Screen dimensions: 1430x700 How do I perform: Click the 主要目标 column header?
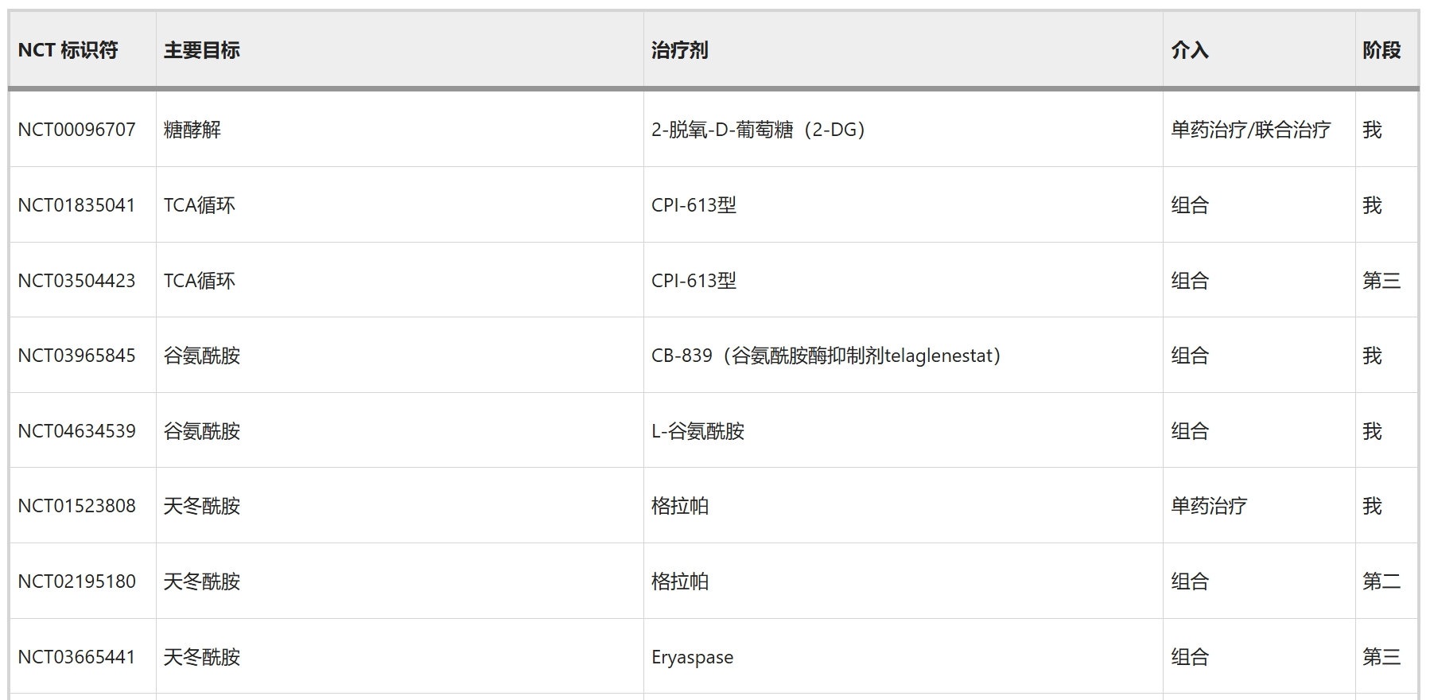201,50
